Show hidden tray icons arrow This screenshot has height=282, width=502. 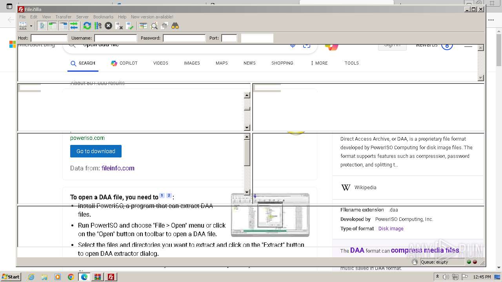[437, 277]
